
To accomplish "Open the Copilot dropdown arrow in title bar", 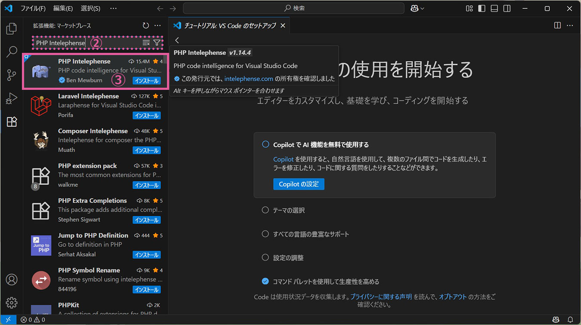I will coord(422,9).
